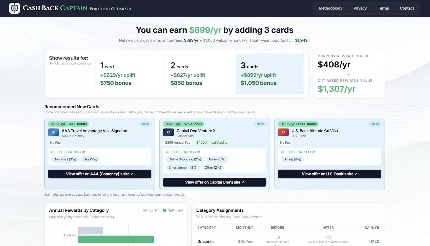
Task: Click the 'Travel (5%)' chip
Action: click(x=217, y=159)
